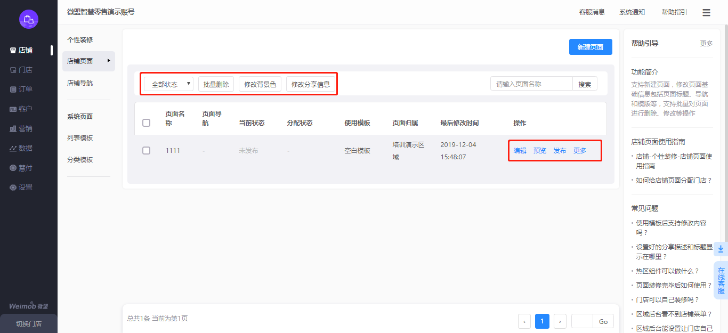Open the 全部状态 status dropdown
Viewport: 728px width, 333px height.
click(x=168, y=84)
